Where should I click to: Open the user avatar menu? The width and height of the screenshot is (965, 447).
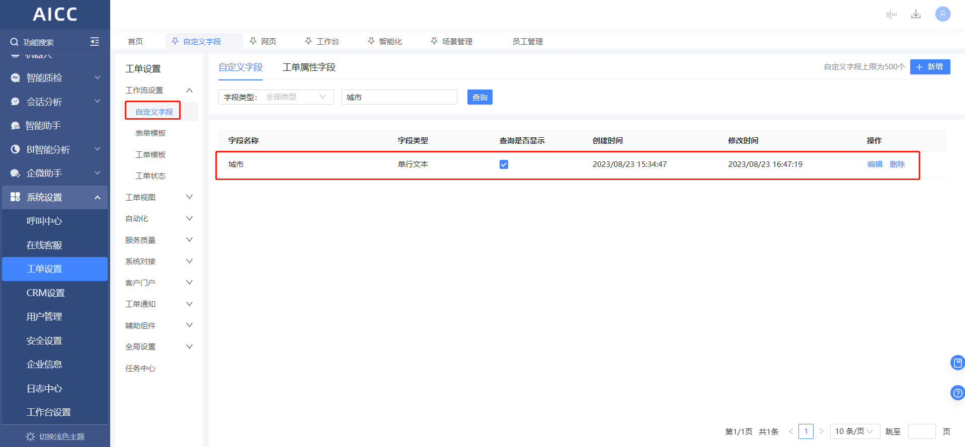click(943, 14)
